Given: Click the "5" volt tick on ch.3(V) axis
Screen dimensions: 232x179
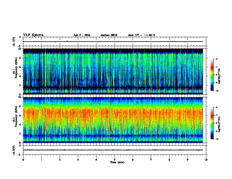Looking at the screenshot, I should click(x=20, y=146).
